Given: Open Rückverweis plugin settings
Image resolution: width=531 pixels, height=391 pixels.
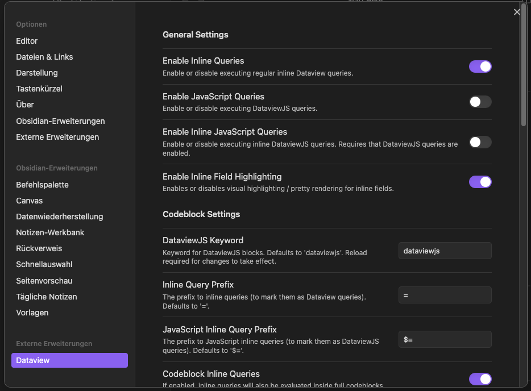Looking at the screenshot, I should click(39, 248).
